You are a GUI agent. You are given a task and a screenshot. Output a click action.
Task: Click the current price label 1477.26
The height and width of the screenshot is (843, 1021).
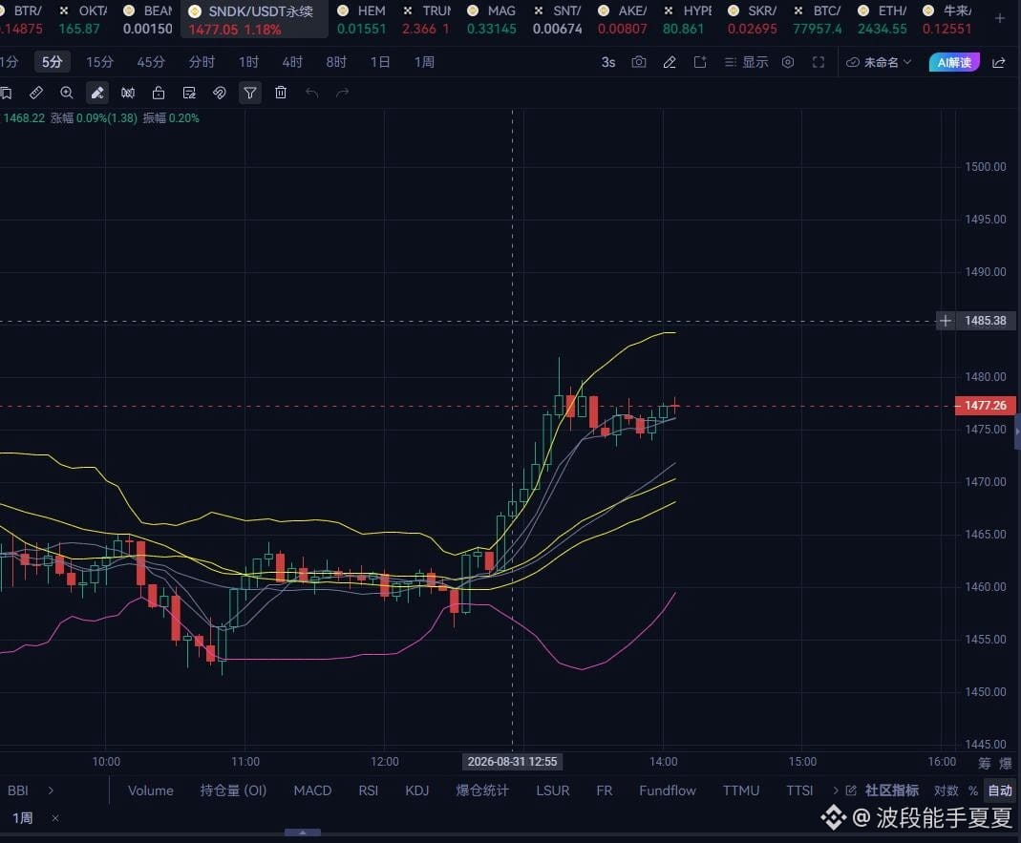[x=986, y=405]
